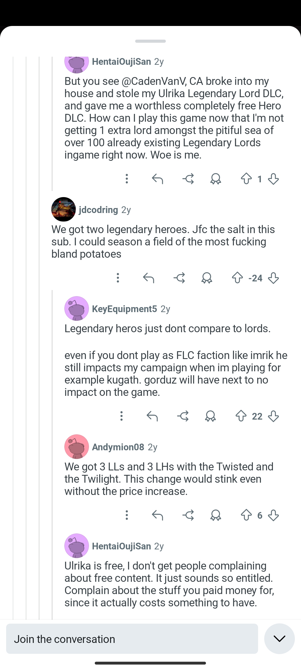301x670 pixels.
Task: Grab the sheet drag handle at top
Action: pyautogui.click(x=151, y=41)
